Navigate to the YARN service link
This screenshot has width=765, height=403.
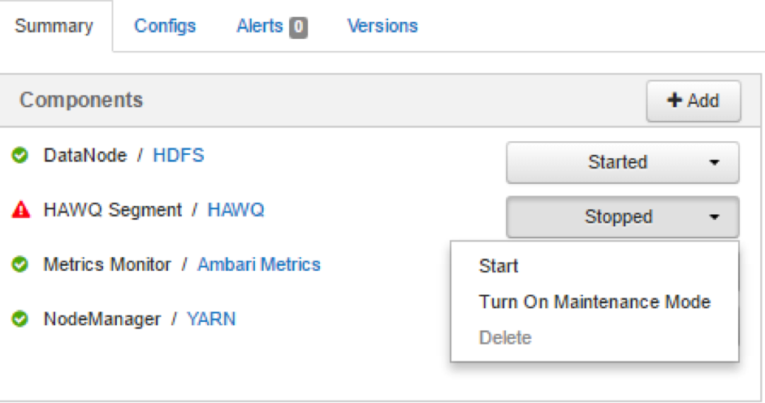coord(211,319)
